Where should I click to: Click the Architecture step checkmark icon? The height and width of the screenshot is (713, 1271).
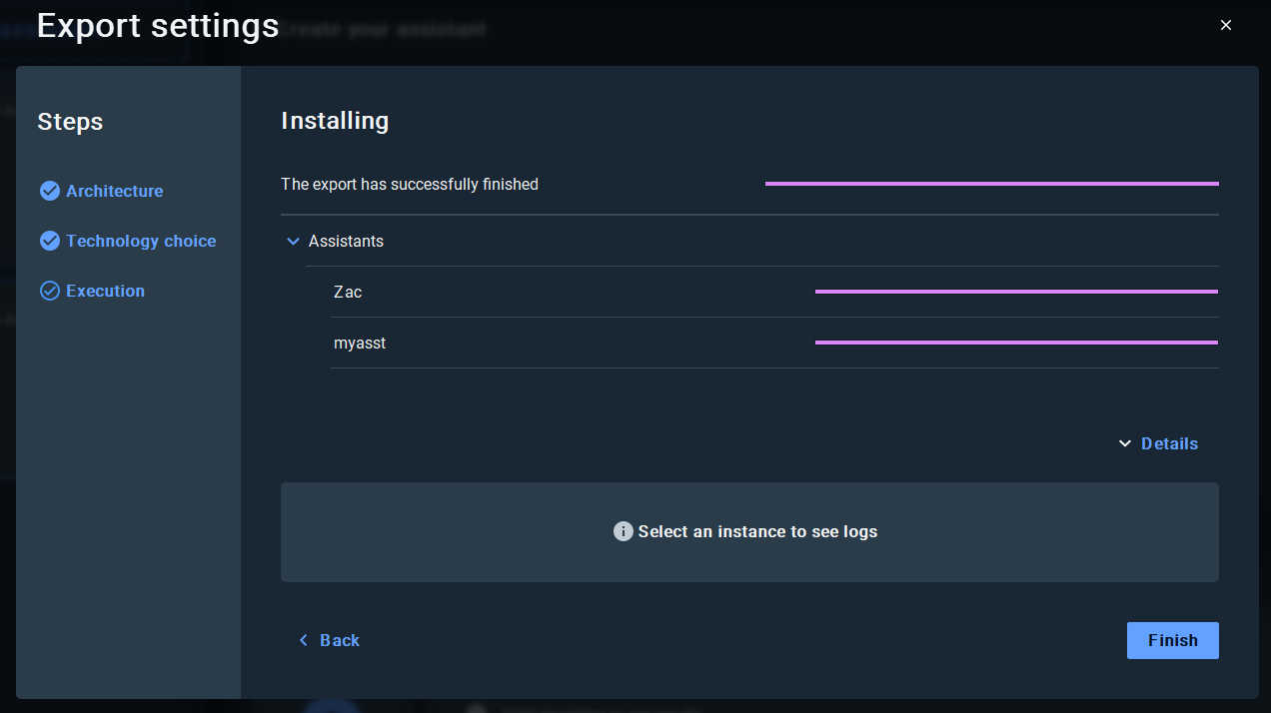(x=49, y=191)
